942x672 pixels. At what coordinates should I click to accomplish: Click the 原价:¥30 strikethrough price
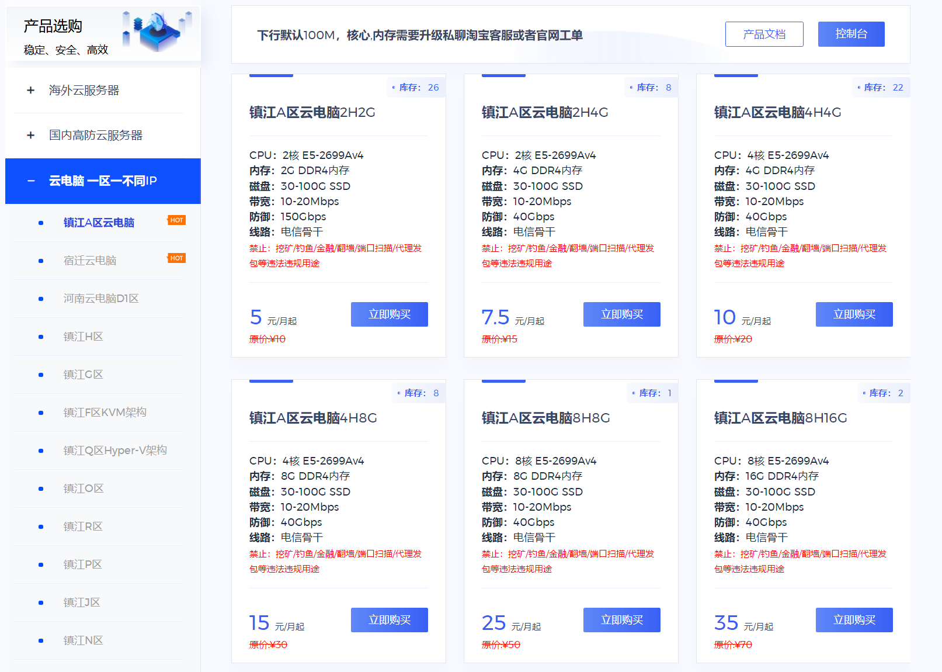point(268,645)
